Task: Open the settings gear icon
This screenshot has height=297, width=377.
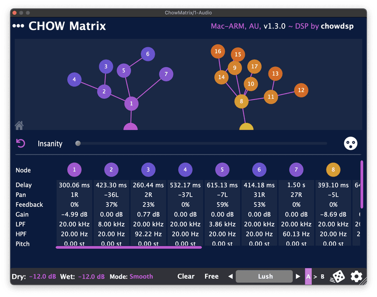Action: pyautogui.click(x=356, y=276)
